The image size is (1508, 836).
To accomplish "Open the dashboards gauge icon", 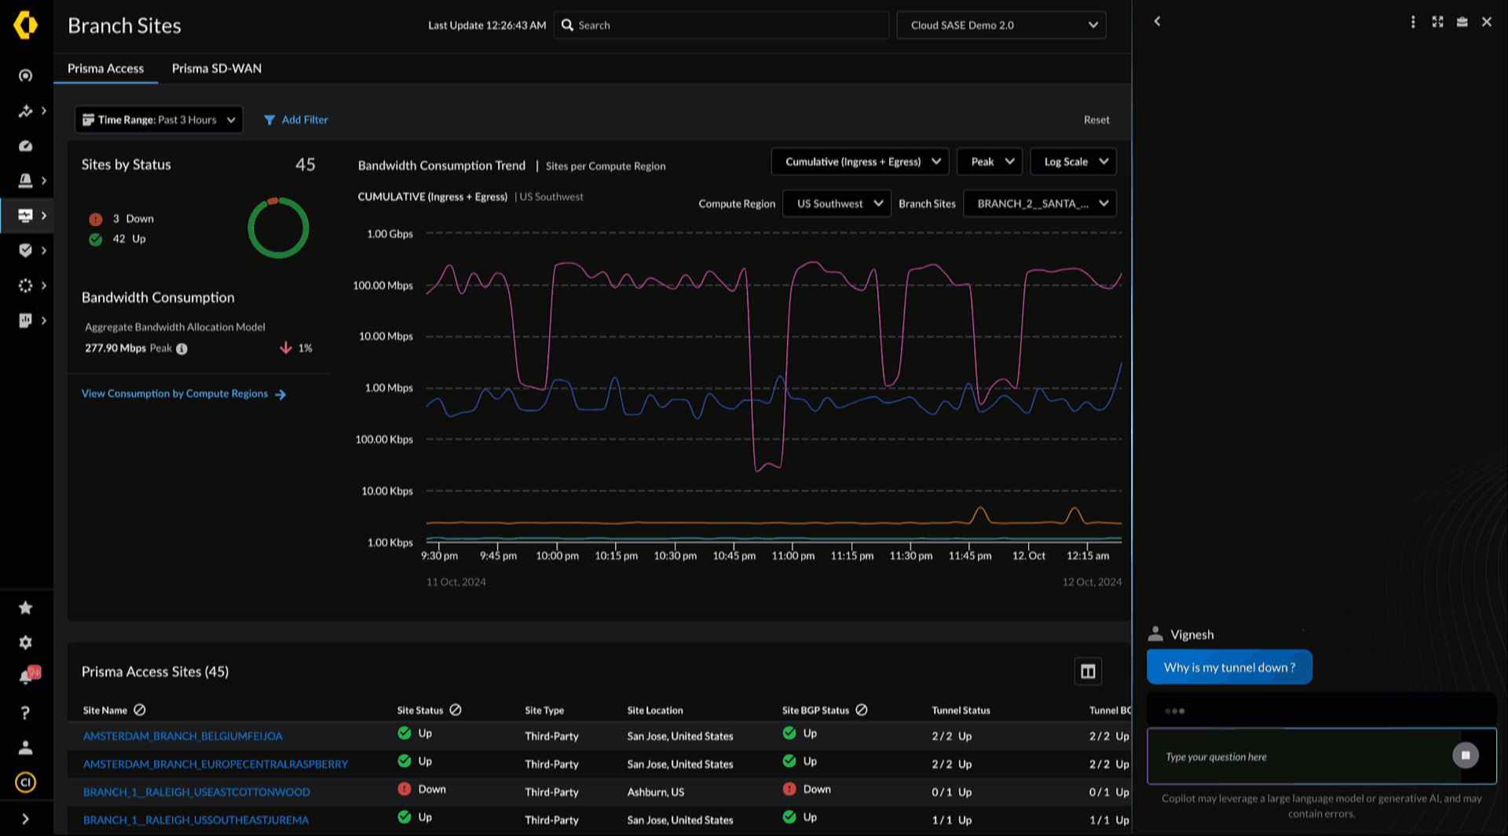I will coord(25,146).
